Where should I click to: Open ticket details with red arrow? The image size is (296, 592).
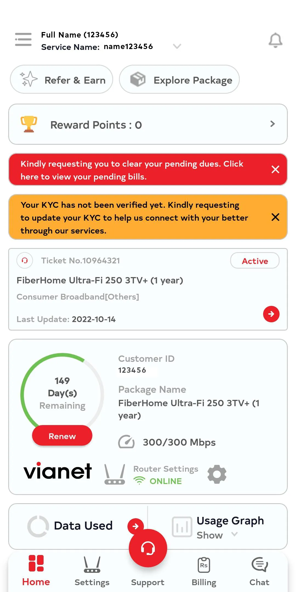click(271, 314)
